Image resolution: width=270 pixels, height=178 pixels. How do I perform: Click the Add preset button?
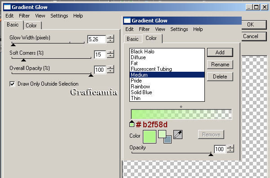tap(220, 52)
